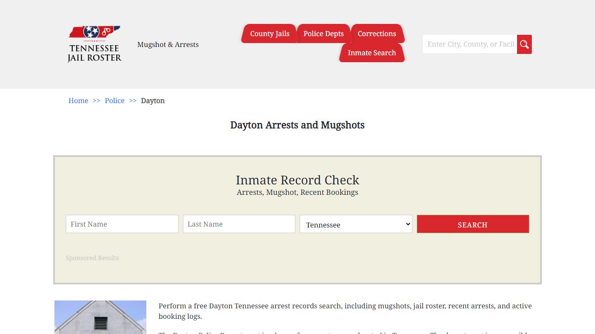Click the Arrests, Mugshot, Recent Bookings subtitle
This screenshot has height=334, width=595.
(297, 192)
